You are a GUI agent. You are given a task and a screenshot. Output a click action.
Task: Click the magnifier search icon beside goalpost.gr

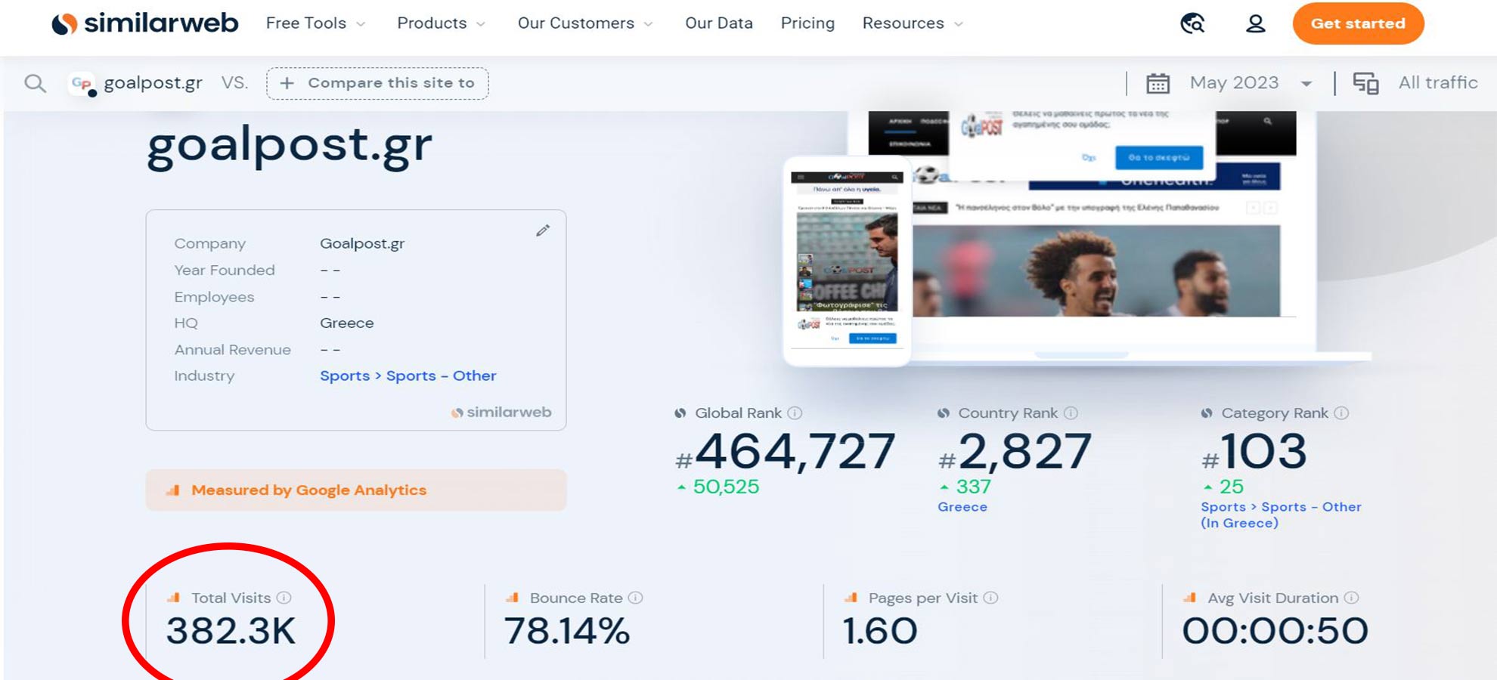point(35,83)
